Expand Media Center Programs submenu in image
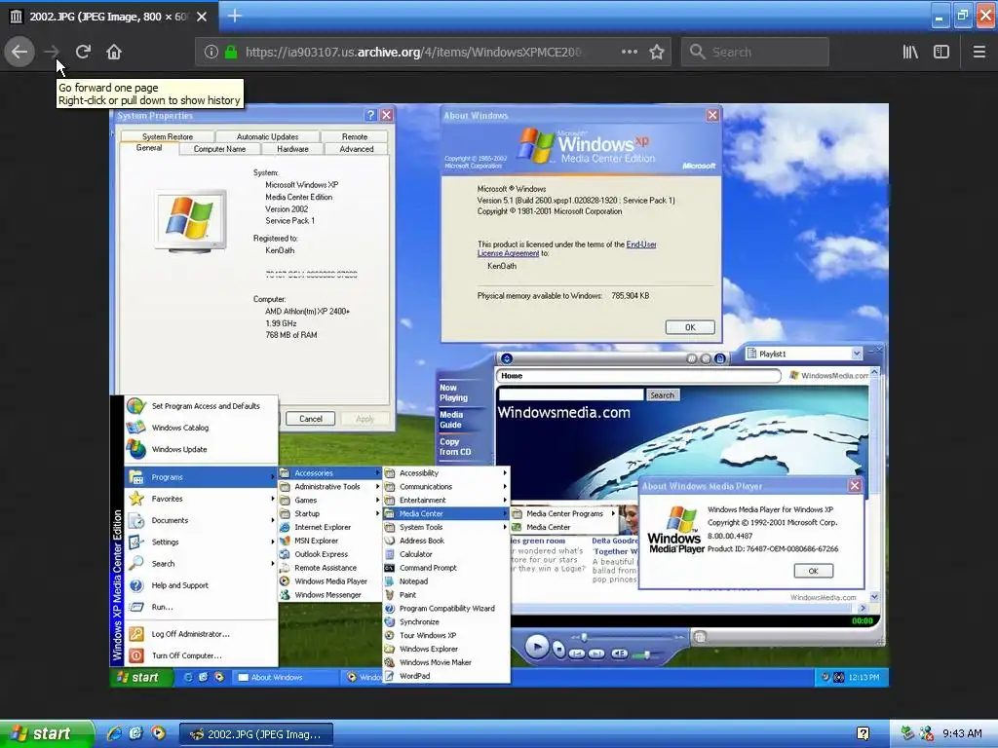 [564, 513]
